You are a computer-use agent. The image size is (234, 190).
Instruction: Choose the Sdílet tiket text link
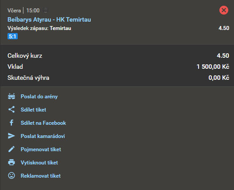click(34, 110)
